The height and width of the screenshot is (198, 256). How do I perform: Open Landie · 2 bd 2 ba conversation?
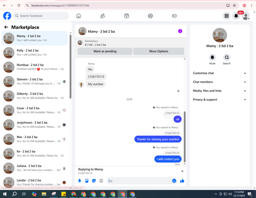(x=34, y=182)
